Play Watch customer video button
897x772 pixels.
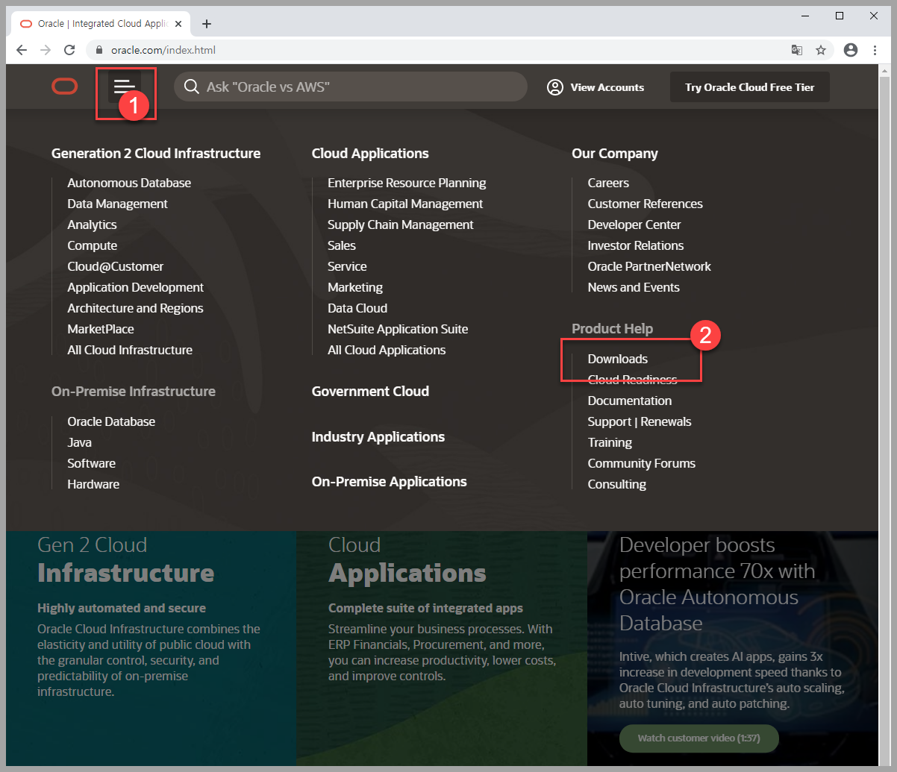coord(699,738)
